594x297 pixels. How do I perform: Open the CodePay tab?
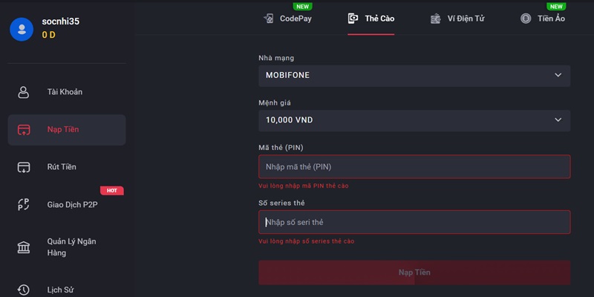287,19
